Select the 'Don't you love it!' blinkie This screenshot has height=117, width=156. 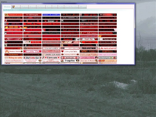click(70, 30)
